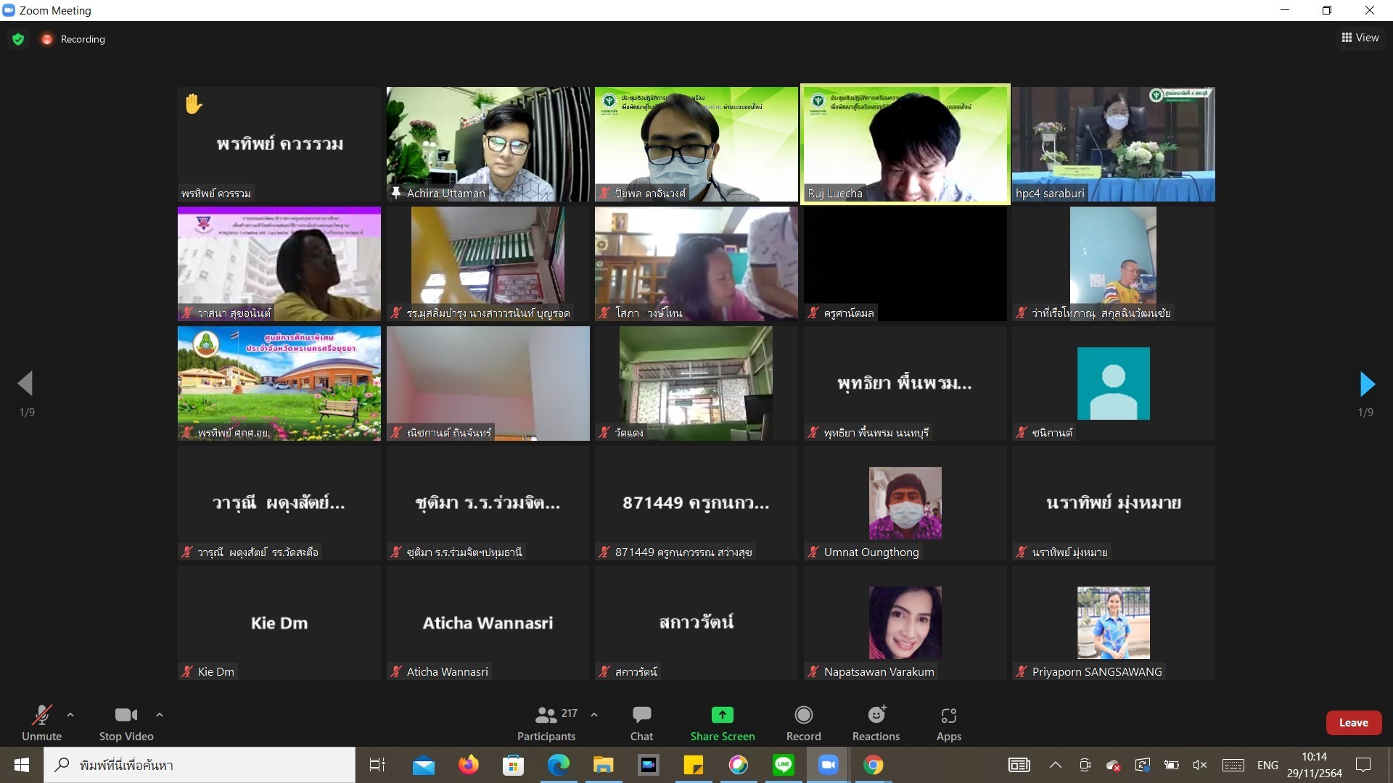Open audio options arrow next to Unmute
The height and width of the screenshot is (783, 1393).
click(x=70, y=715)
